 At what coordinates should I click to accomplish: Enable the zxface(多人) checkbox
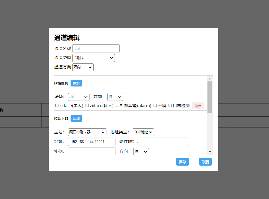click(87, 105)
